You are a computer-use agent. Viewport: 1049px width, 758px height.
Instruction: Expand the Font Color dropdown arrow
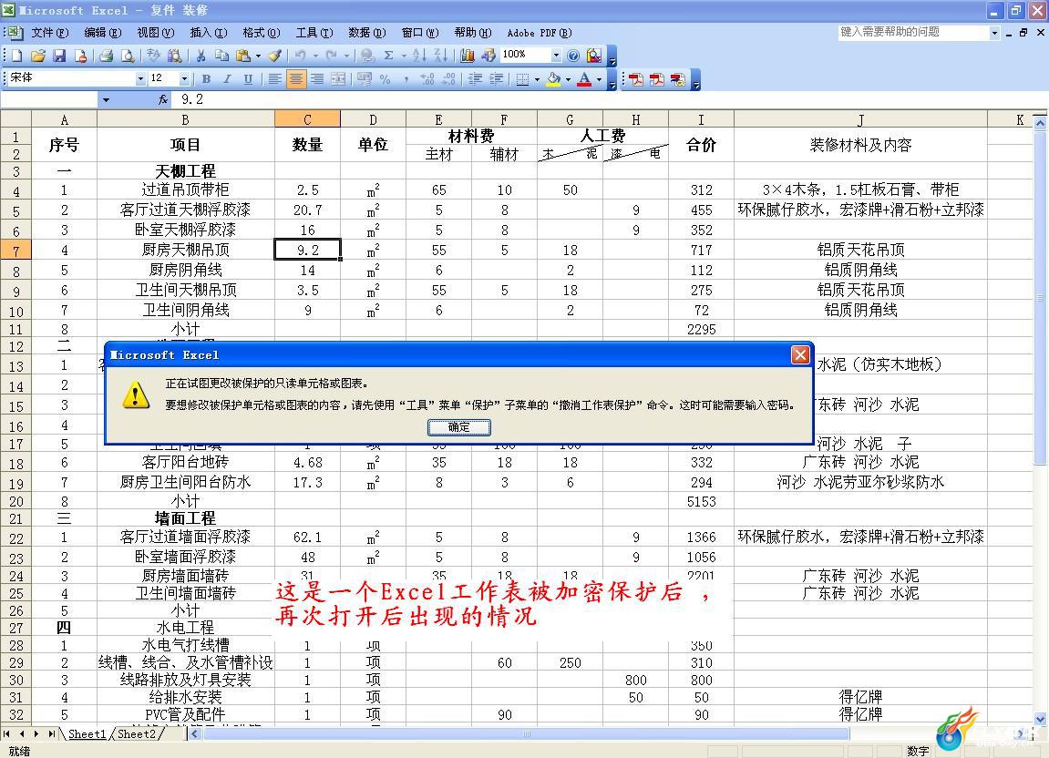point(599,79)
